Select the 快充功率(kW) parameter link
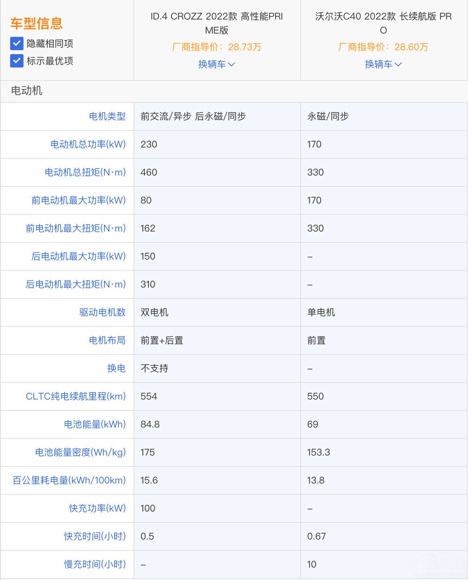The image size is (468, 580). [x=96, y=508]
